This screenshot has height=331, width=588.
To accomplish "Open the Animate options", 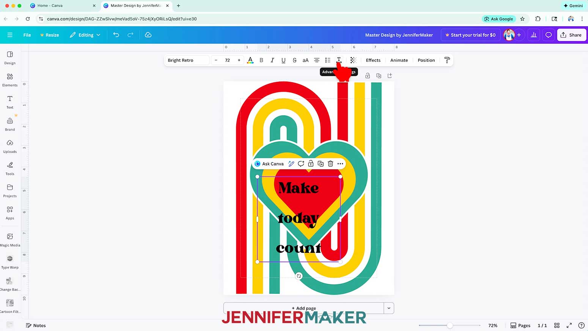I will pos(399,60).
